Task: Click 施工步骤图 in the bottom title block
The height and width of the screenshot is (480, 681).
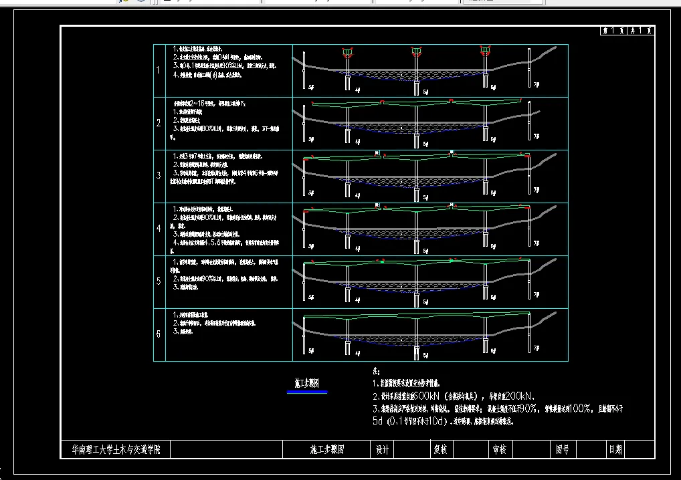Action: click(x=326, y=449)
